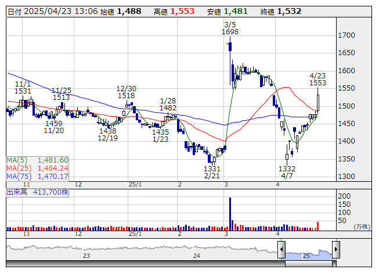Click the year 23 marker in the navigator
Screen dimensions: 379x273
coord(86,256)
